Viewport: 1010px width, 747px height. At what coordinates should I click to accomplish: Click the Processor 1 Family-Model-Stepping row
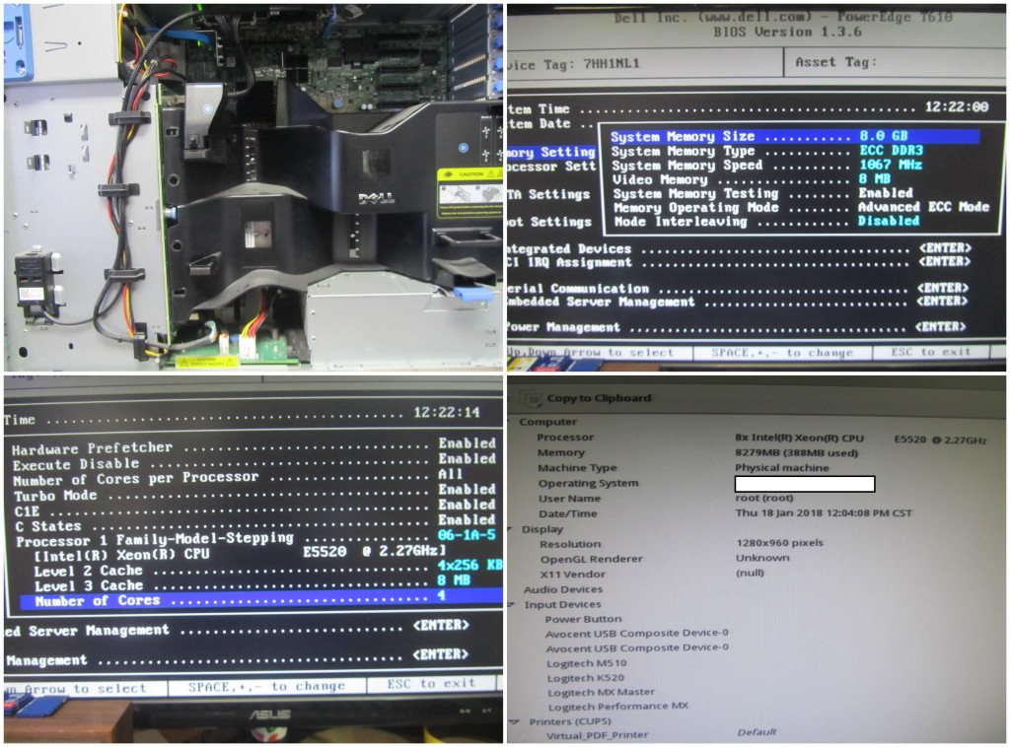[x=255, y=538]
